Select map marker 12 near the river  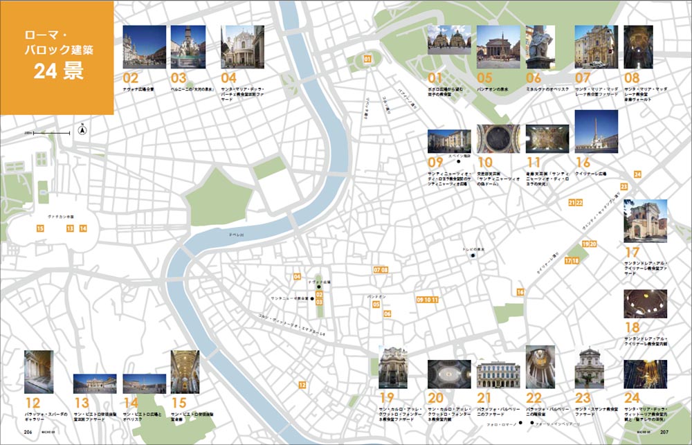click(302, 385)
